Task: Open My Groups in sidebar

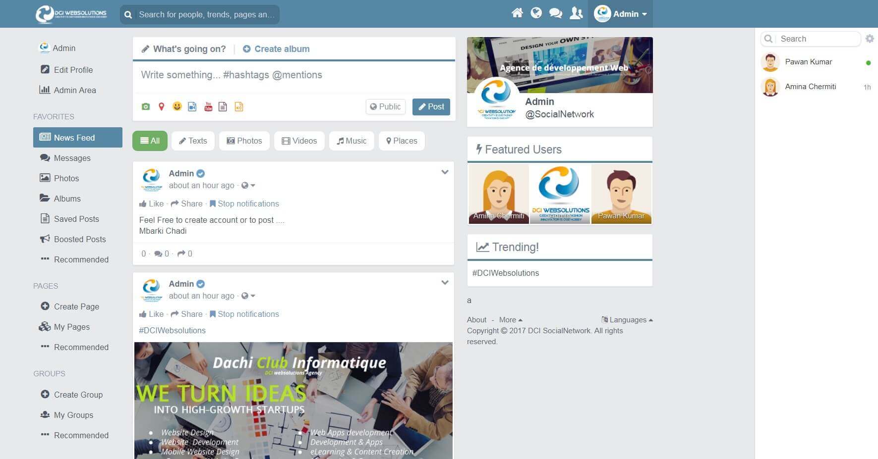Action: (x=78, y=415)
